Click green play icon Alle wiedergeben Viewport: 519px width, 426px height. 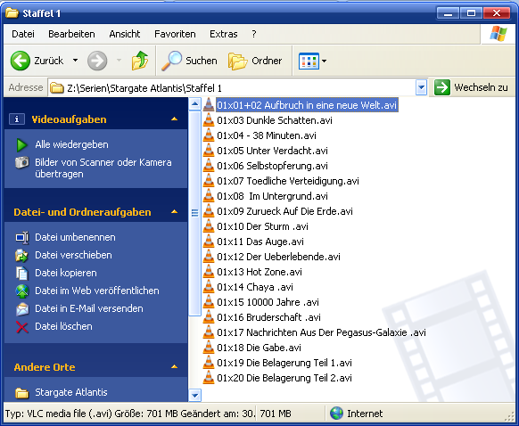coord(21,145)
